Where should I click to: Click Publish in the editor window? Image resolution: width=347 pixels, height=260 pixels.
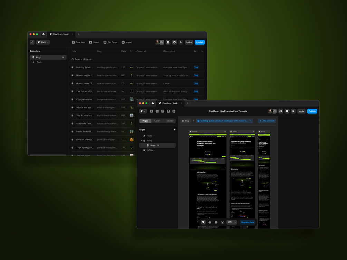(x=312, y=111)
